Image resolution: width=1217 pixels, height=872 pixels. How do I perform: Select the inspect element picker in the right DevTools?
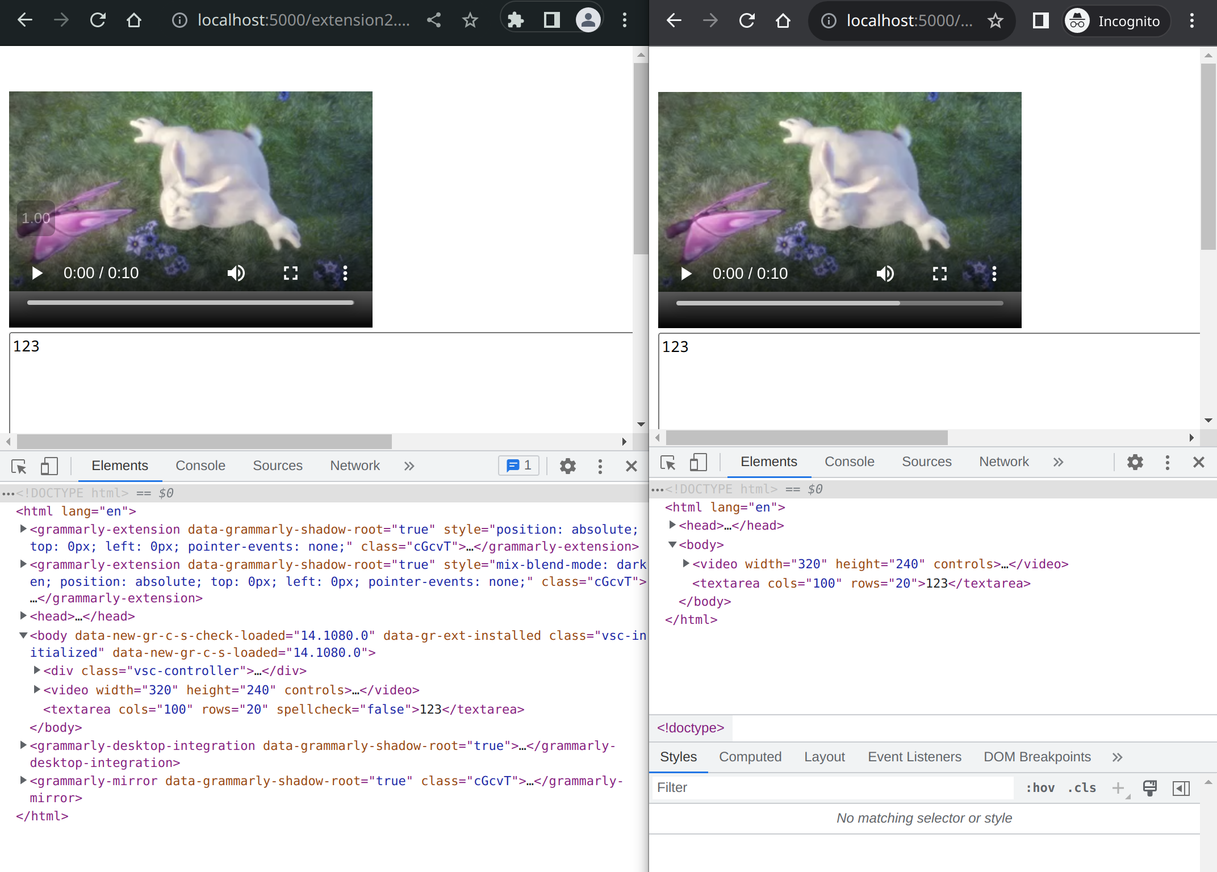668,463
